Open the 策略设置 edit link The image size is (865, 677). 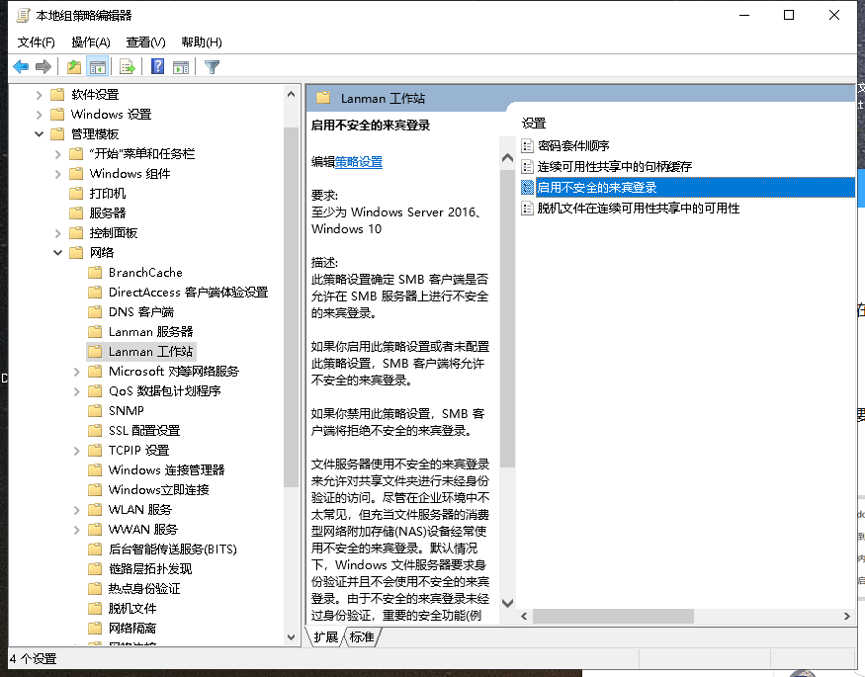pyautogui.click(x=359, y=162)
